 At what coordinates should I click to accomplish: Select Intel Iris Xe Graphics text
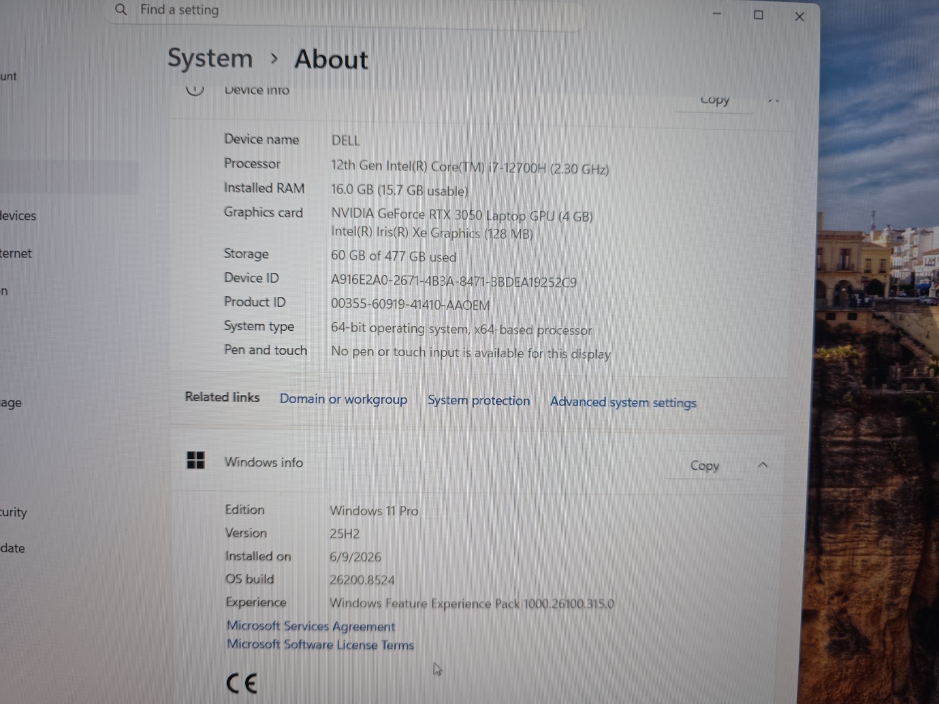(432, 233)
